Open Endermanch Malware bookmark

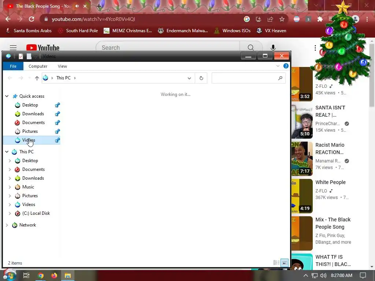pos(183,31)
